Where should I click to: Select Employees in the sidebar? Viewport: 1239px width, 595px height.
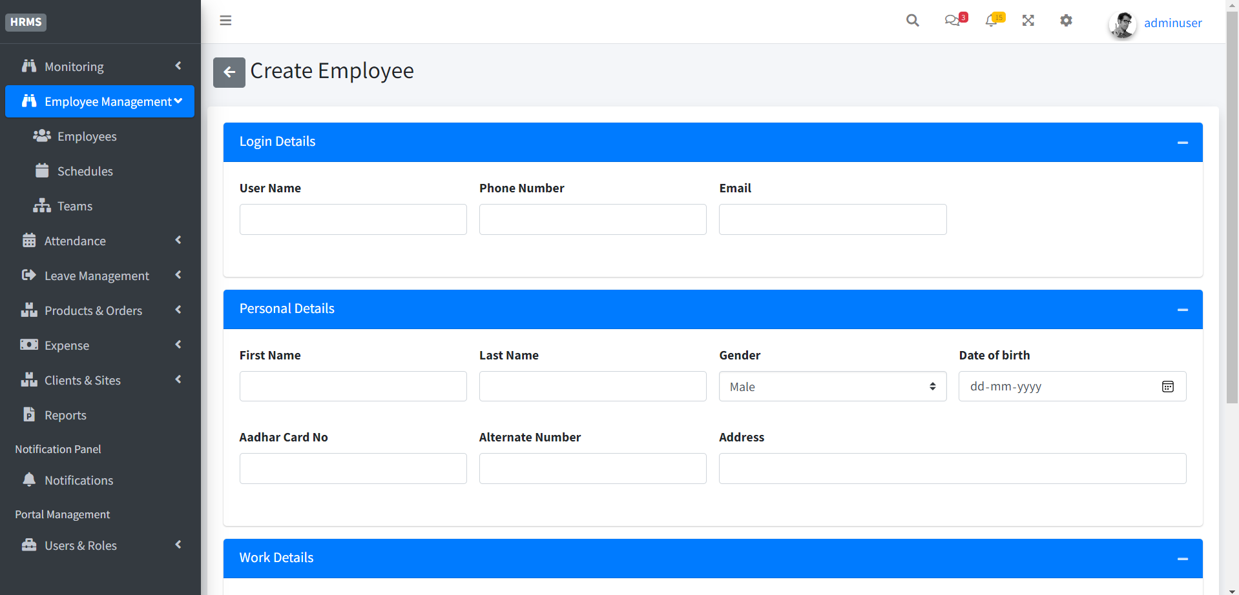coord(87,136)
